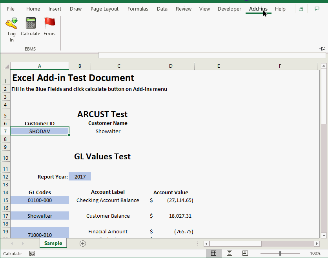Viewport: 328px width, 258px height.
Task: Select the entire worksheet with the corner triangle
Action: pyautogui.click(x=6, y=66)
